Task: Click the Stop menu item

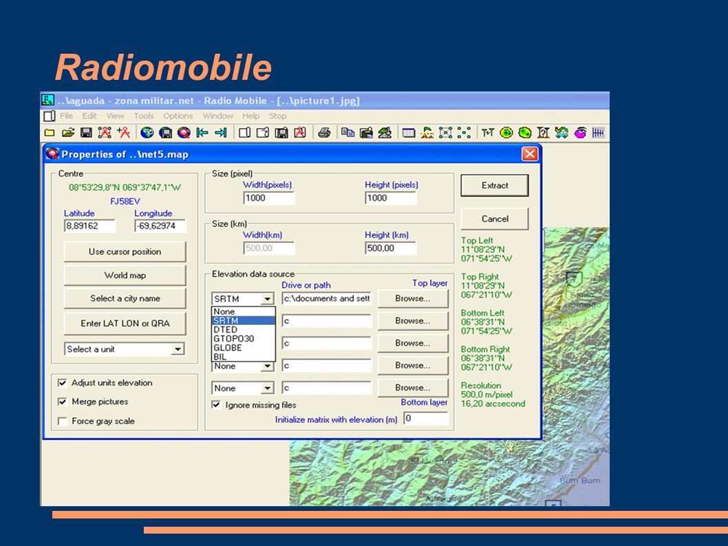Action: click(x=277, y=116)
